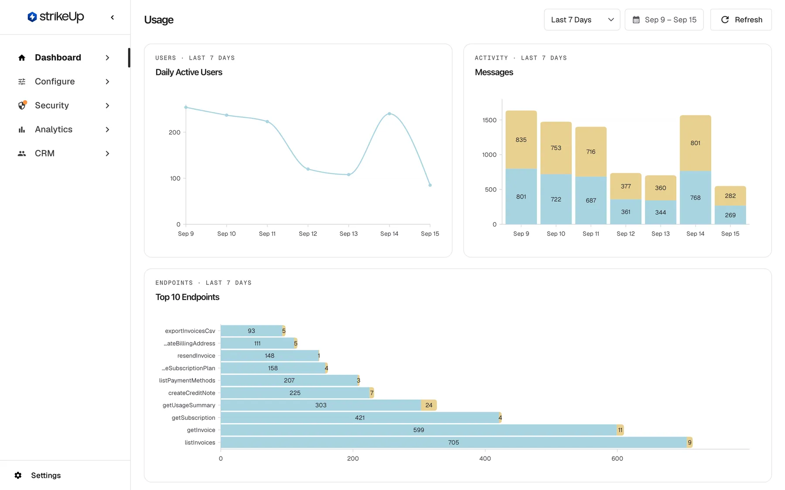The height and width of the screenshot is (490, 785).
Task: Click the listInvoices bar showing 705
Action: click(454, 443)
